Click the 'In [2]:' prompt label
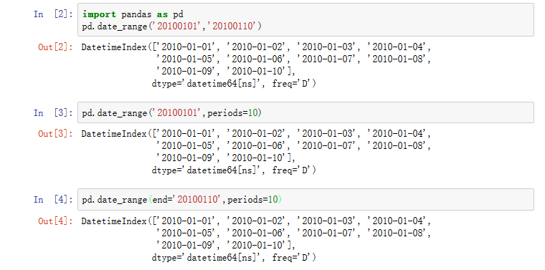Image resolution: width=545 pixels, height=270 pixels. coord(53,14)
